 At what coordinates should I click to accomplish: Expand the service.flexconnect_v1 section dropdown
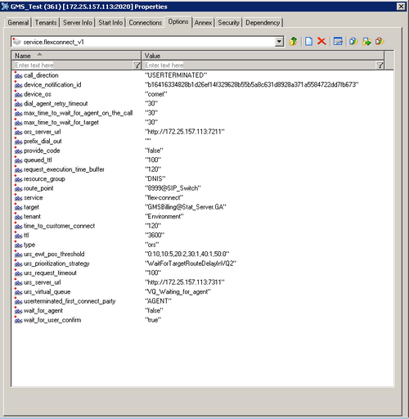[279, 42]
